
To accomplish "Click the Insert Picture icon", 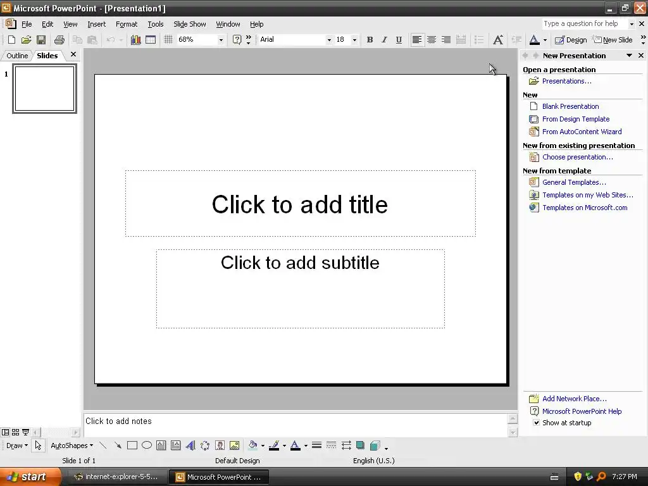I will coord(234,445).
